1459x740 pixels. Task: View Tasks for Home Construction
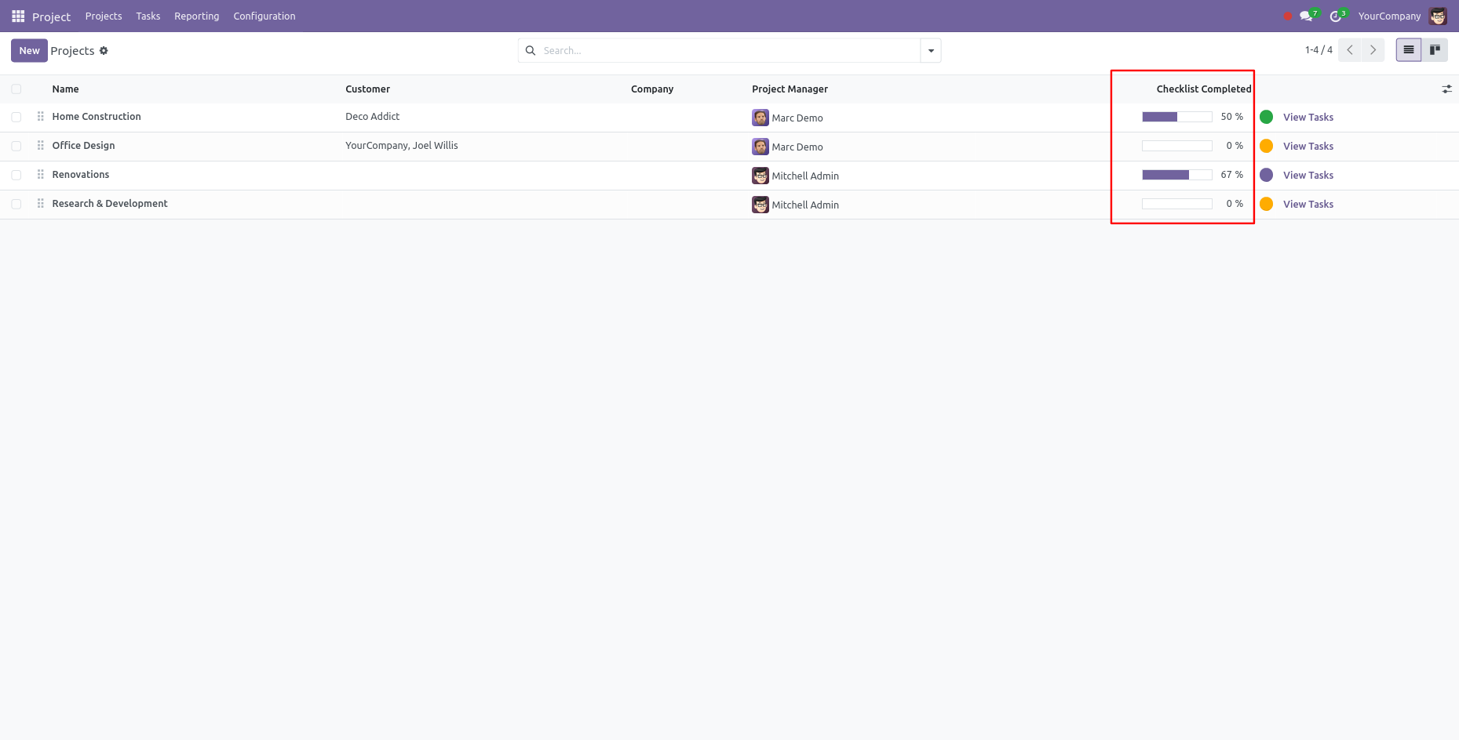[x=1308, y=118]
